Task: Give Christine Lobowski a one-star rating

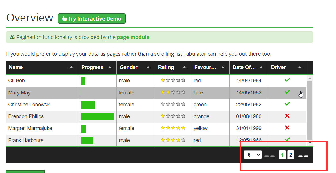Action: [162, 104]
